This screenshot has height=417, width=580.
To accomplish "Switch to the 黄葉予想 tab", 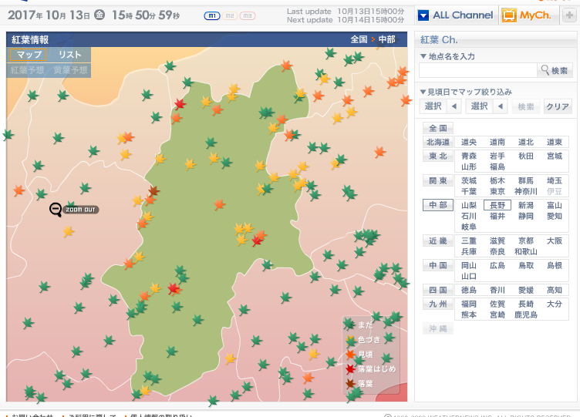I will click(70, 70).
